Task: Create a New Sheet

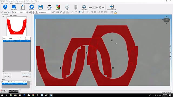Action: [14, 7]
